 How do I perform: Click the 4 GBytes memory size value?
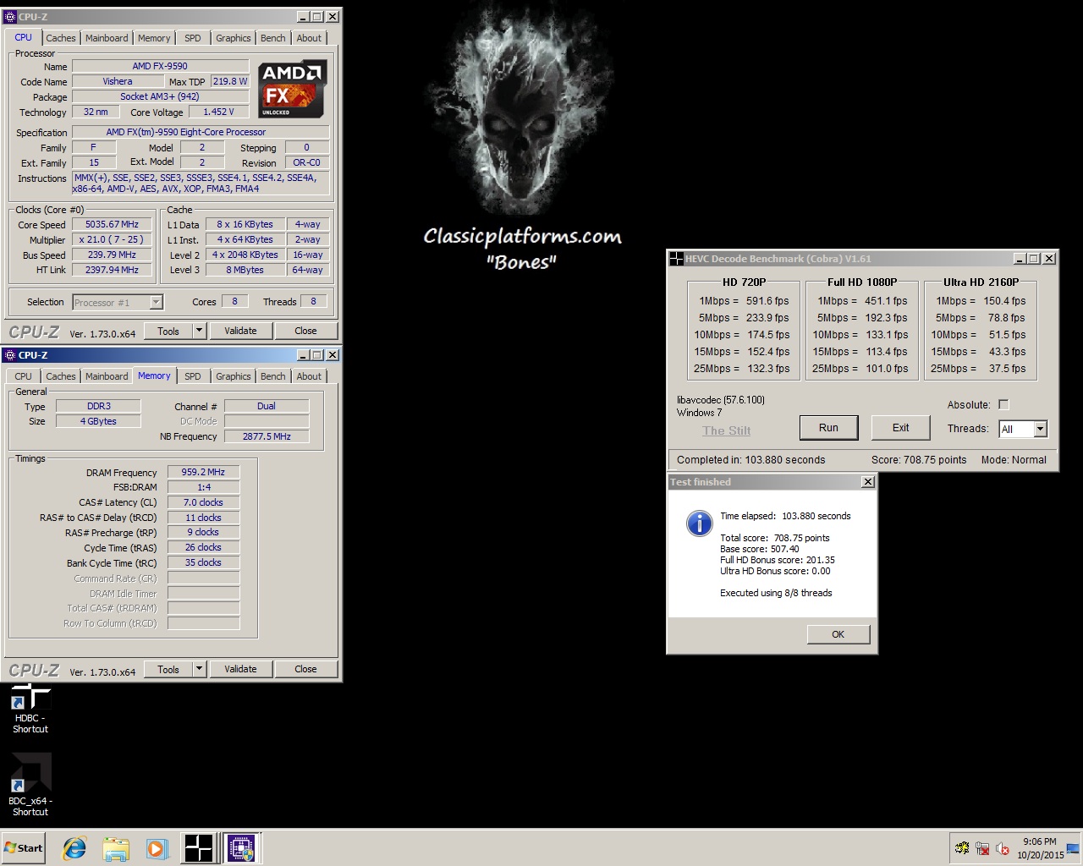[98, 421]
